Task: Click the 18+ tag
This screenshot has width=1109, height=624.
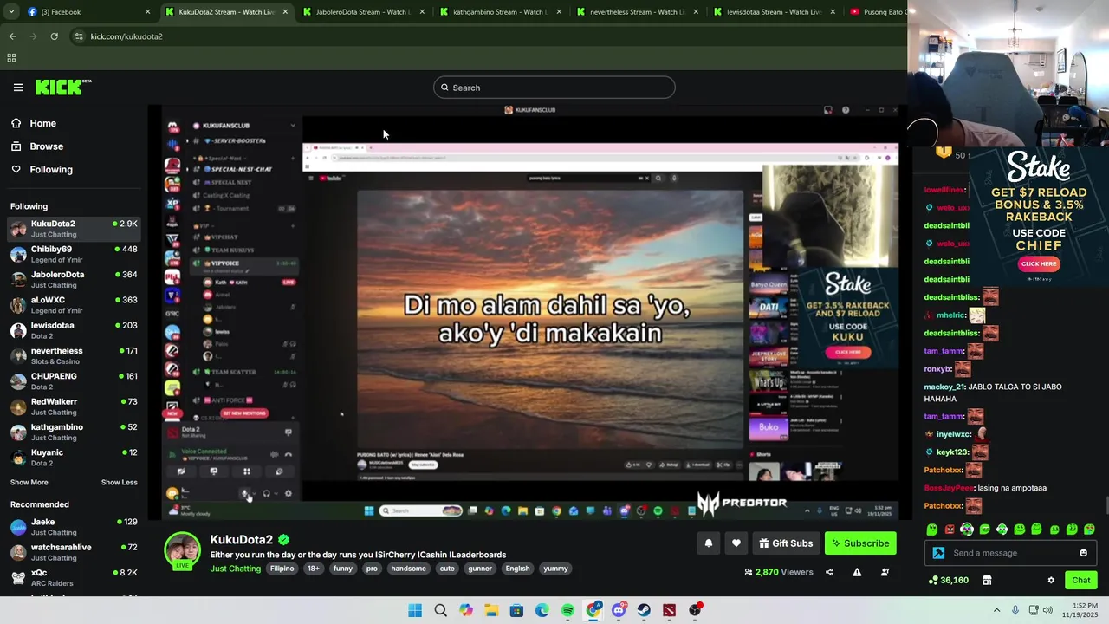Action: click(x=313, y=569)
